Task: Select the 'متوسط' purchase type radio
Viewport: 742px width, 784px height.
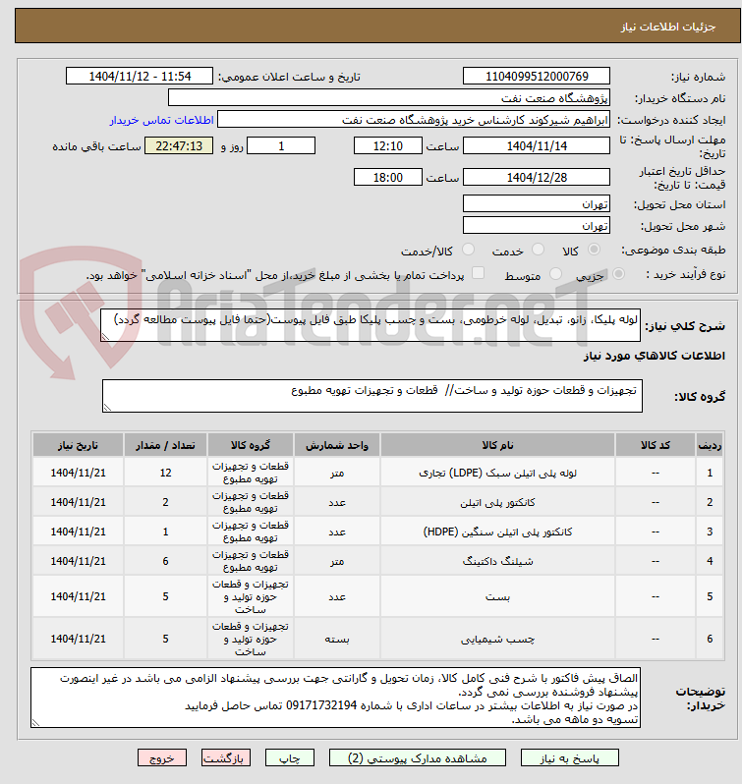Action: [x=555, y=273]
